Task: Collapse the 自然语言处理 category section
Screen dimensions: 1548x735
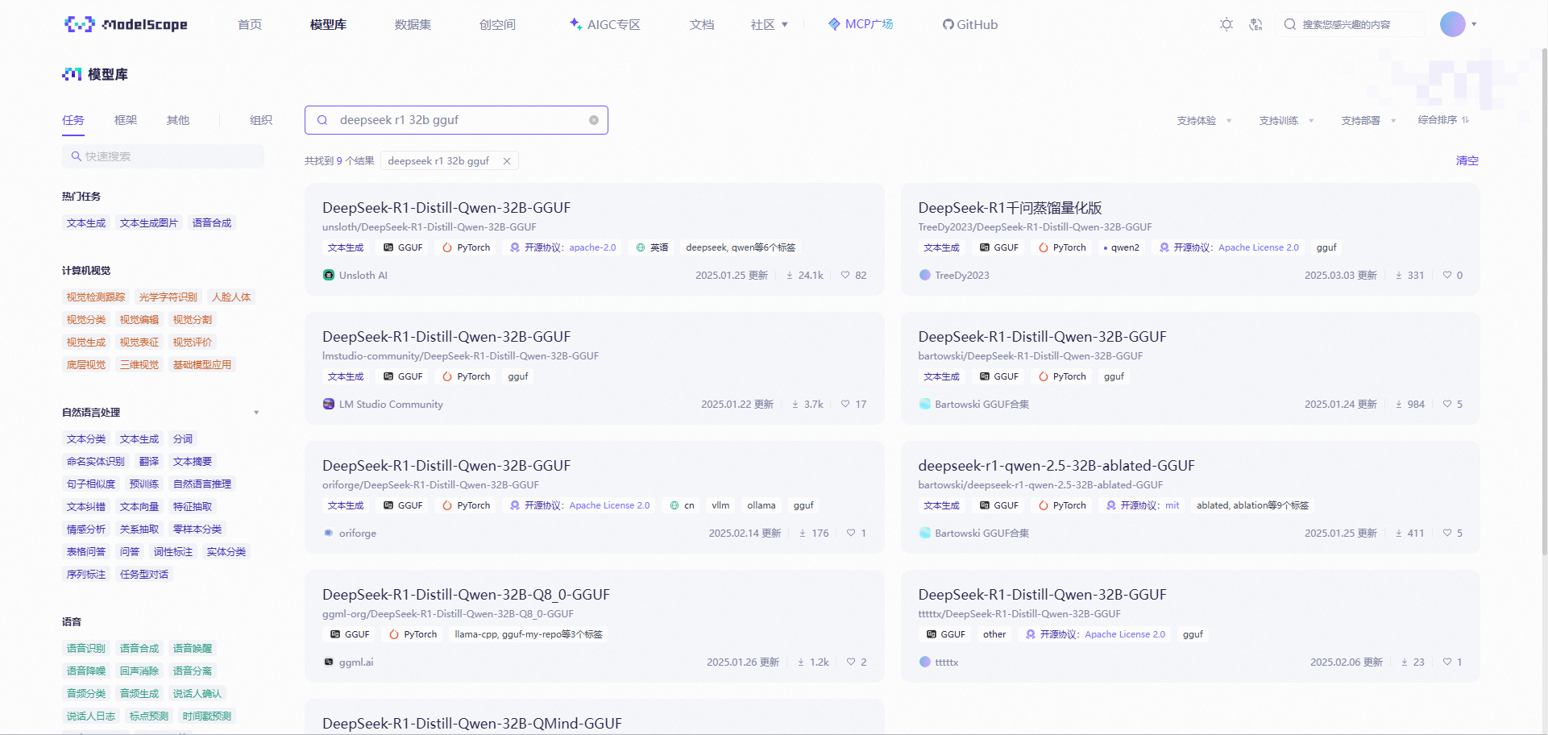Action: coord(256,413)
